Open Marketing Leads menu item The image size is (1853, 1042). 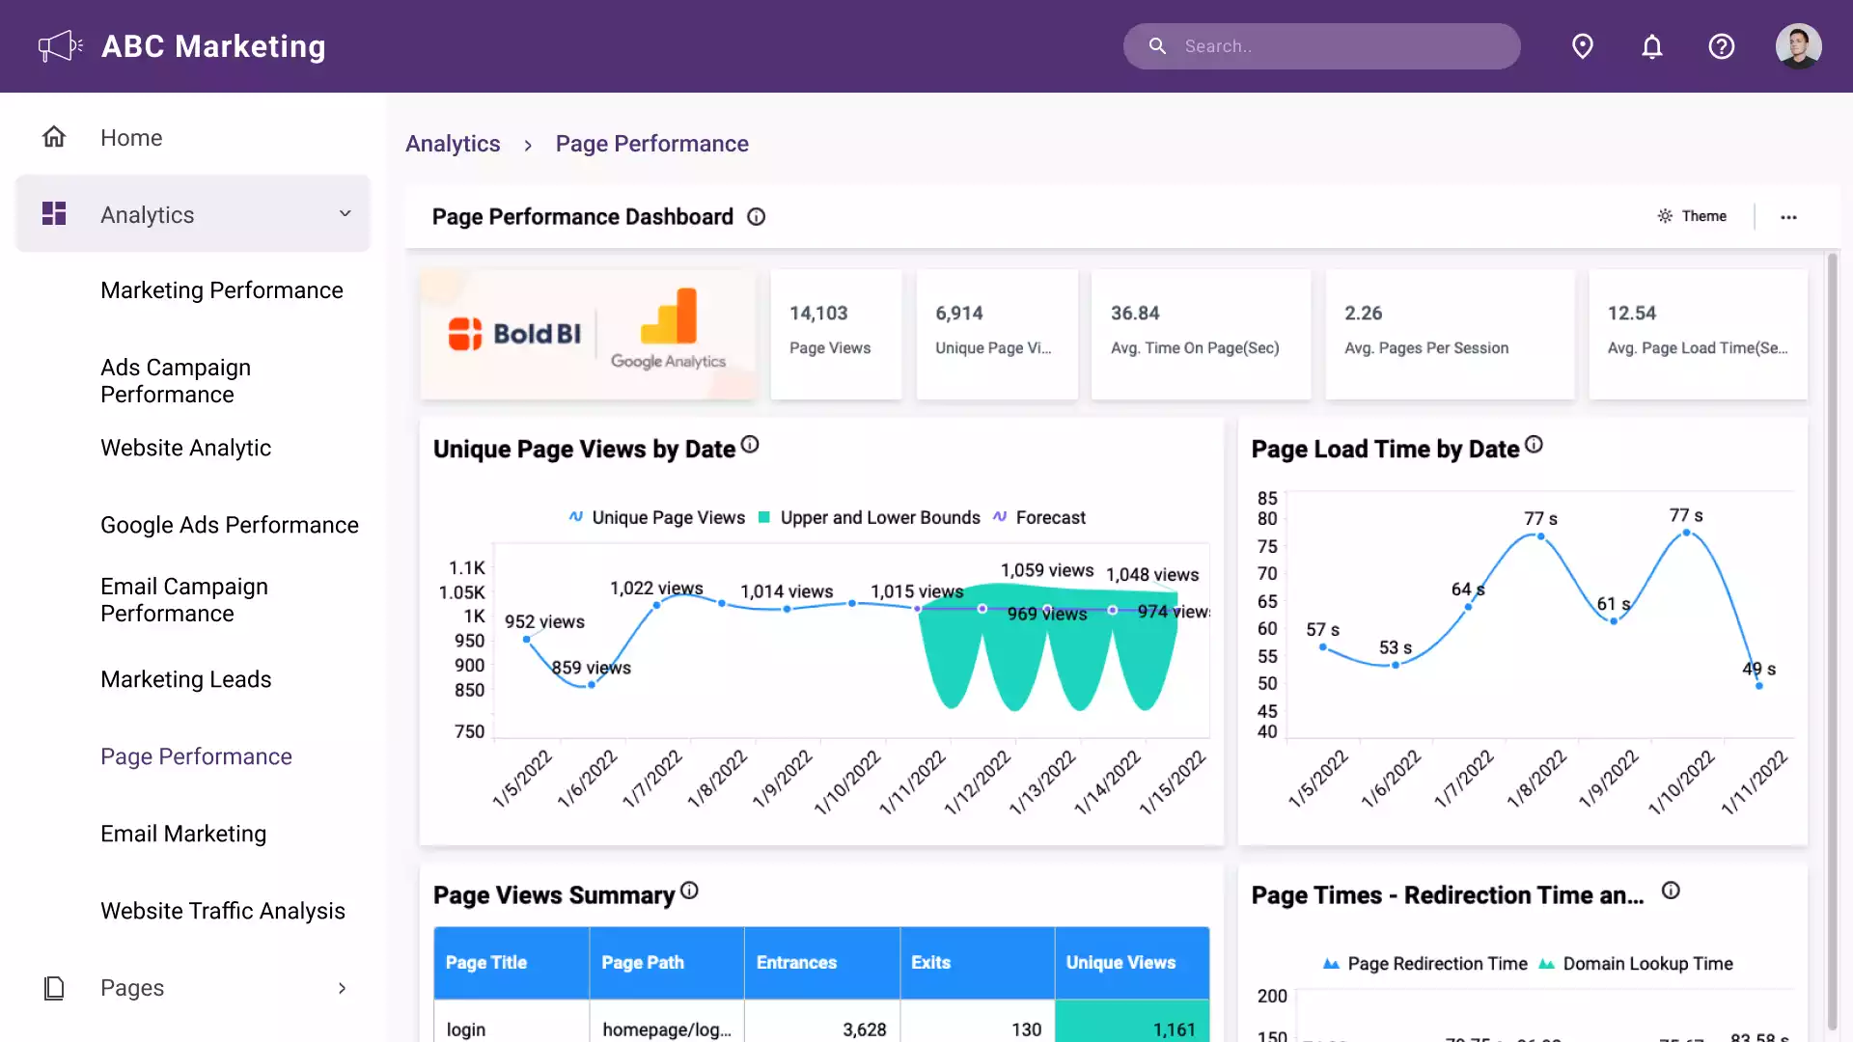[186, 679]
